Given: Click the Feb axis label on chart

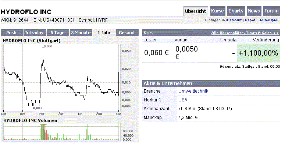Looking at the screenshot, I should click(42, 114).
